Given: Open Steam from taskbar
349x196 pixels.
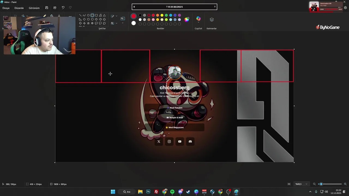Looking at the screenshot, I should 188,192.
